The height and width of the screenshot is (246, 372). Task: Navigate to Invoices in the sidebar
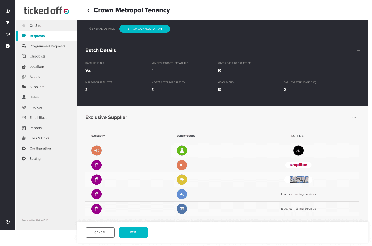(x=46, y=107)
